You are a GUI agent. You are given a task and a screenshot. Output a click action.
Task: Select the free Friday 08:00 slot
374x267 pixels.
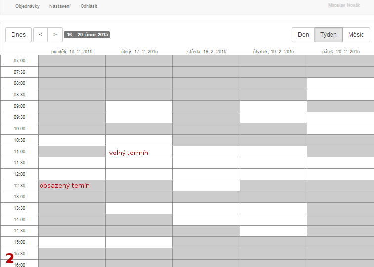tap(340, 83)
